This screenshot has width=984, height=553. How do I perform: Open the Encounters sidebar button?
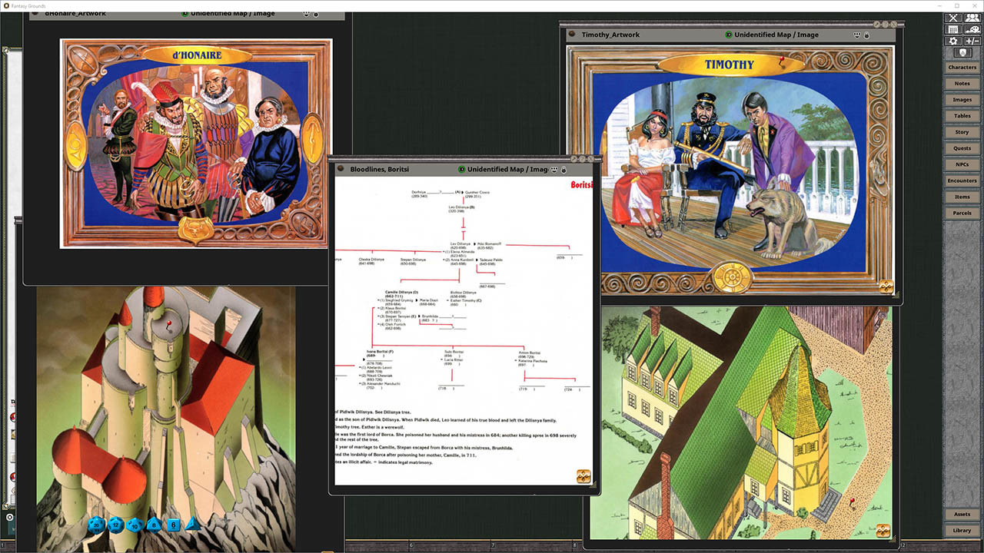(962, 180)
